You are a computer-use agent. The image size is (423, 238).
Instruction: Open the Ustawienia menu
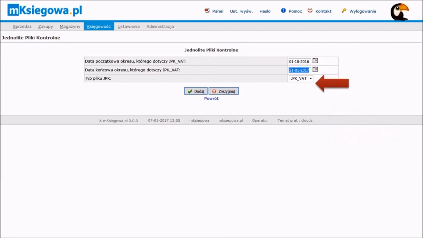(129, 26)
